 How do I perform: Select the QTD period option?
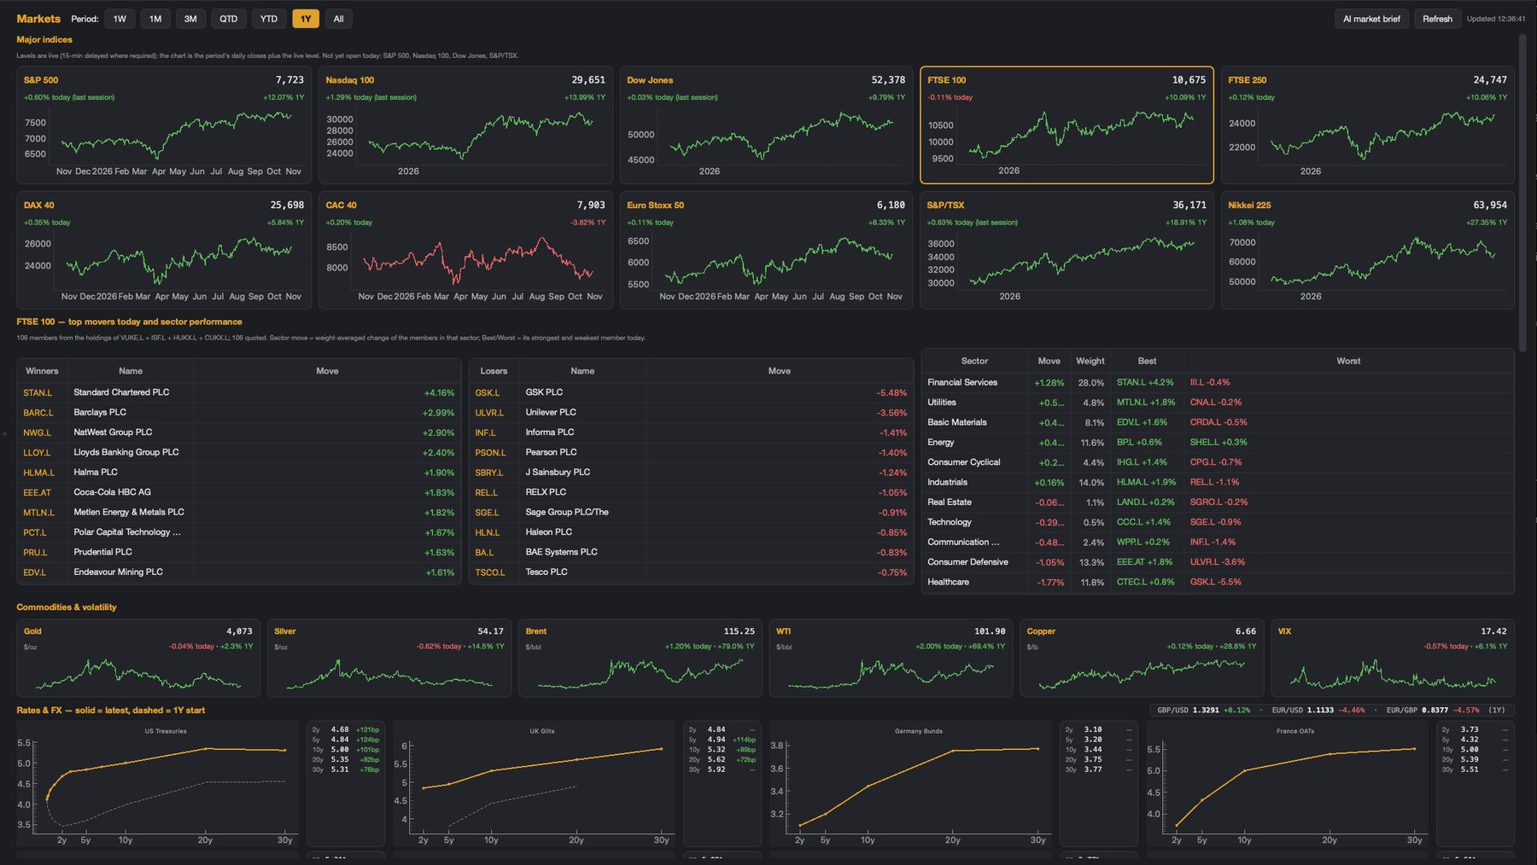click(x=228, y=19)
